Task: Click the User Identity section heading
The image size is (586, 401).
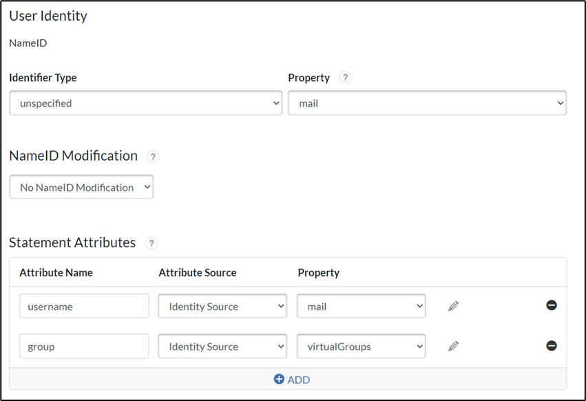Action: (48, 15)
